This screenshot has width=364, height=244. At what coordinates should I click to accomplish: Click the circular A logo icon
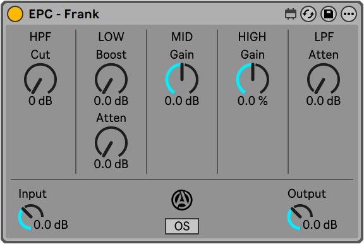pyautogui.click(x=182, y=200)
